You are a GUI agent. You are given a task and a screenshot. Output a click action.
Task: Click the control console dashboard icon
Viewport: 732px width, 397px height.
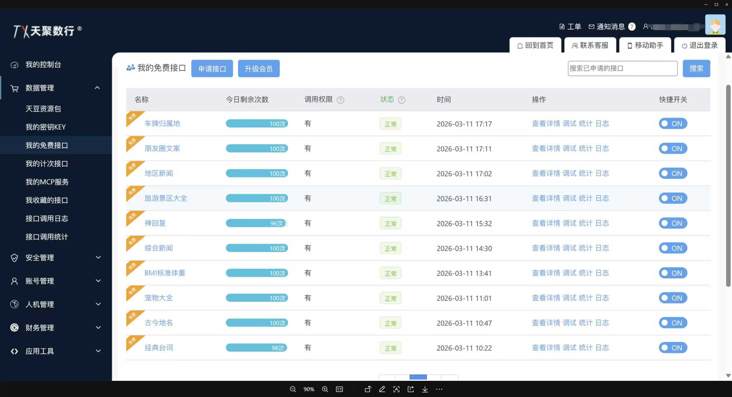[x=14, y=65]
